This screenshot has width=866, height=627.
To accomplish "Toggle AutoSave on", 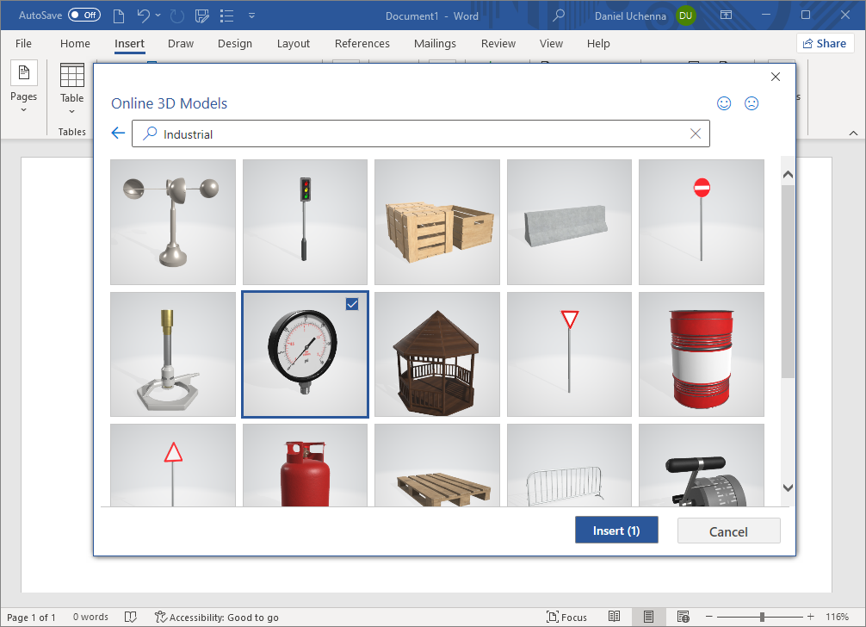I will pyautogui.click(x=82, y=15).
